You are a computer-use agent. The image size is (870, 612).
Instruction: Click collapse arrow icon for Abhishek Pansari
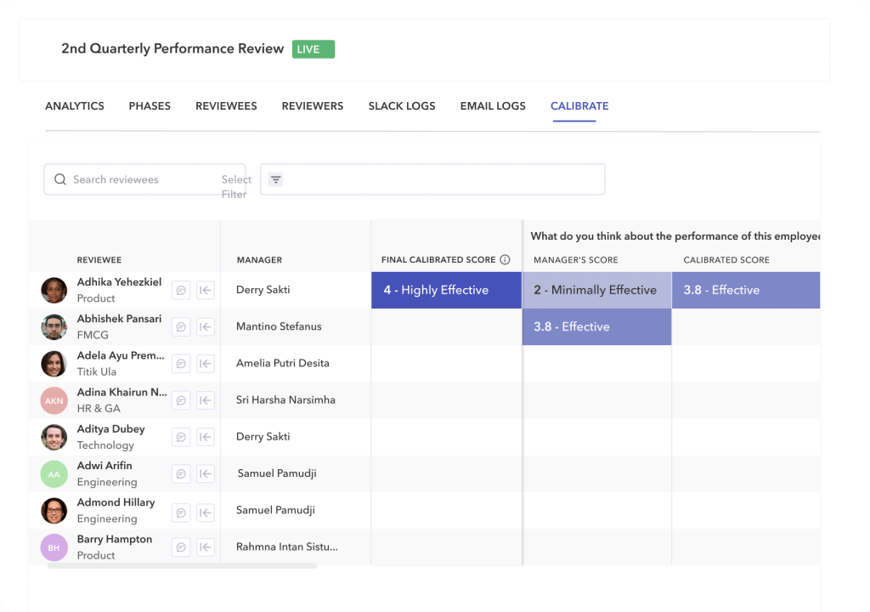click(206, 326)
